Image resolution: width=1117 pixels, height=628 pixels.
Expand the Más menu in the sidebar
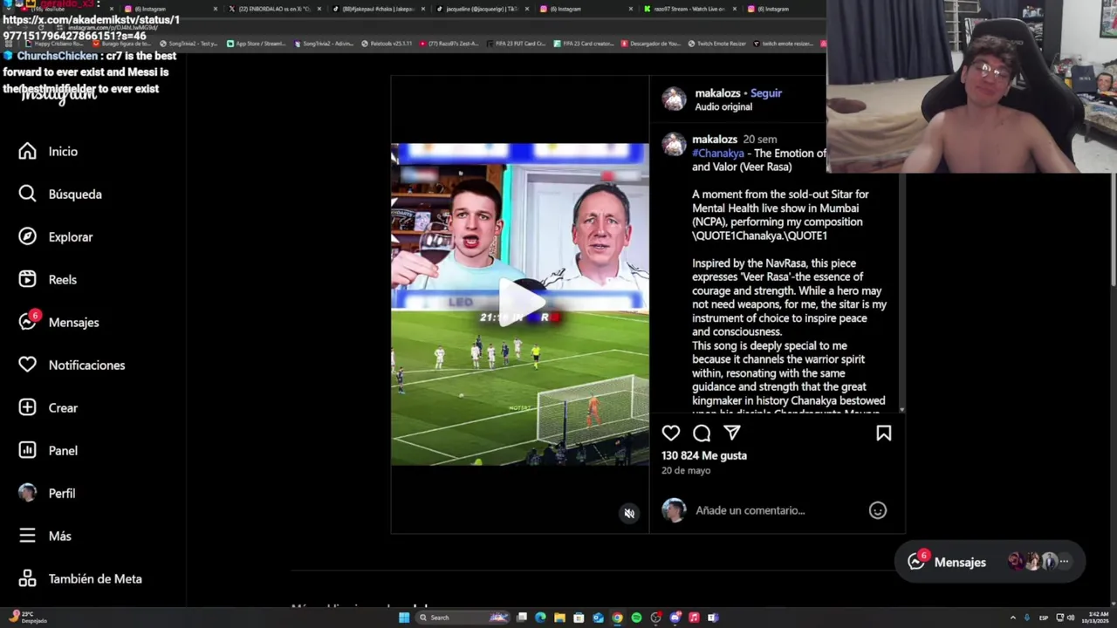(45, 536)
